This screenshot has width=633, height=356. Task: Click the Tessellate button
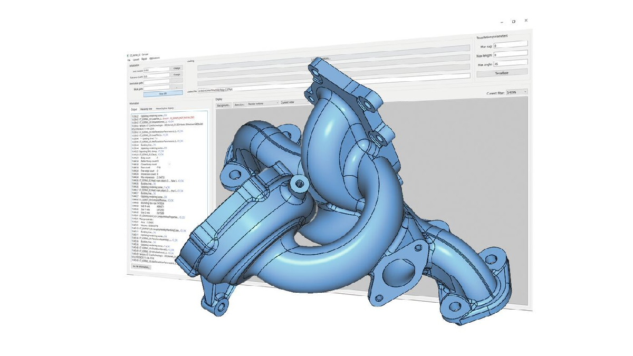[x=502, y=73]
